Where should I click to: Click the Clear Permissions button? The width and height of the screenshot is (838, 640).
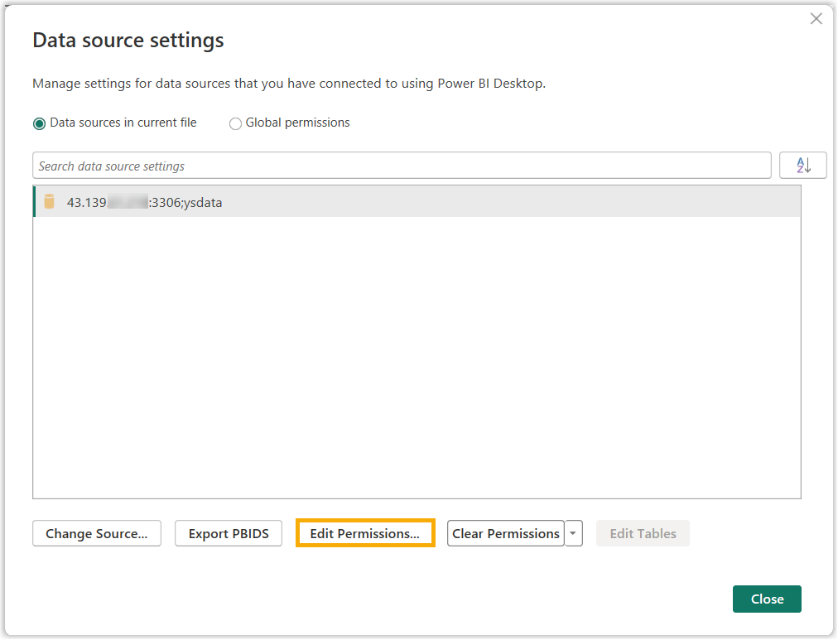pyautogui.click(x=506, y=533)
